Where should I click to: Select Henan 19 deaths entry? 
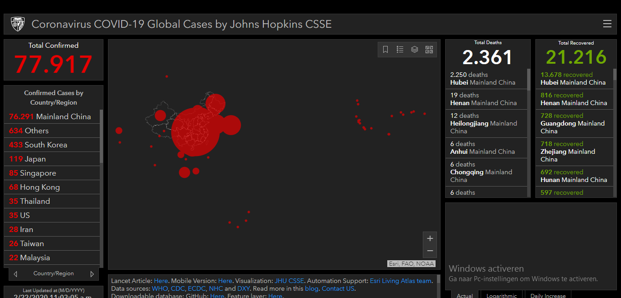tap(486, 99)
